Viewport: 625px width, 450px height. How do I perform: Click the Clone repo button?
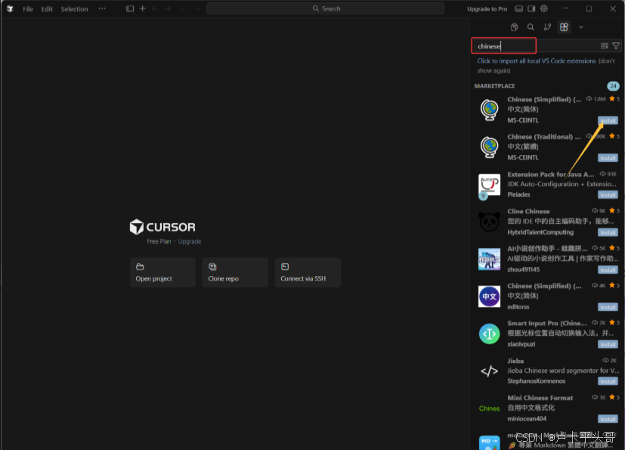[x=235, y=272]
